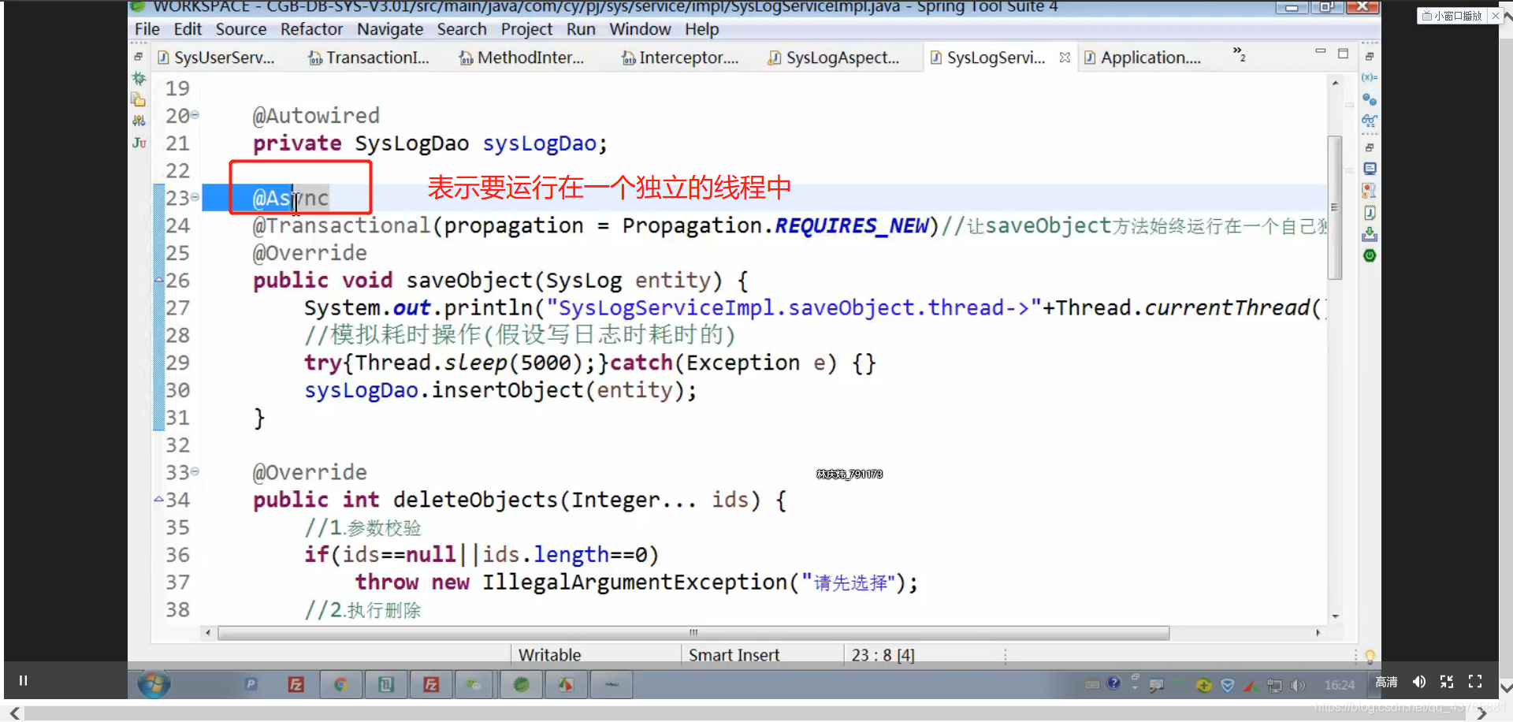
Task: Restore the left view stack icon
Action: 139,57
